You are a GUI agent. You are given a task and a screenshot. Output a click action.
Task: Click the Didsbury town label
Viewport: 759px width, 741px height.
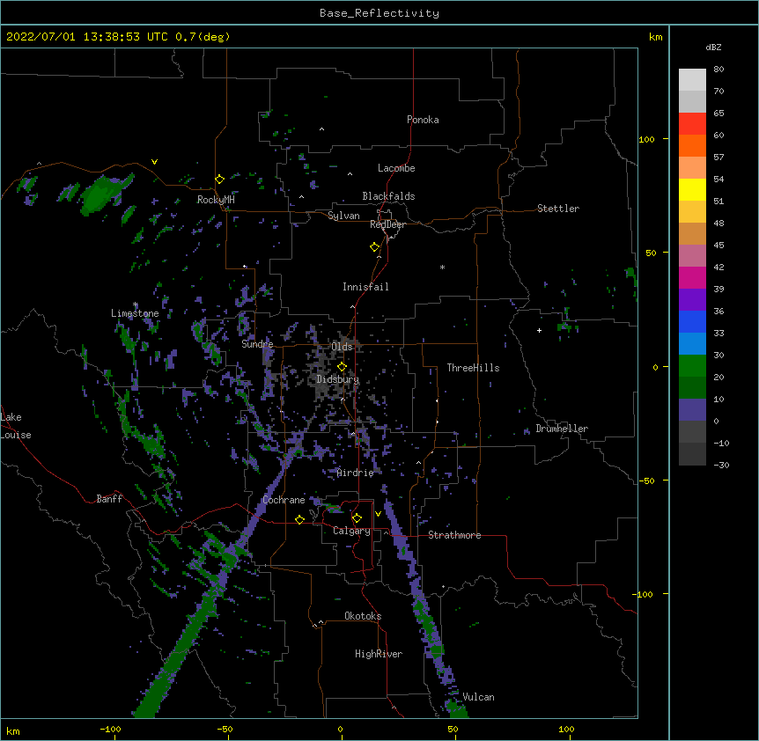pos(338,379)
